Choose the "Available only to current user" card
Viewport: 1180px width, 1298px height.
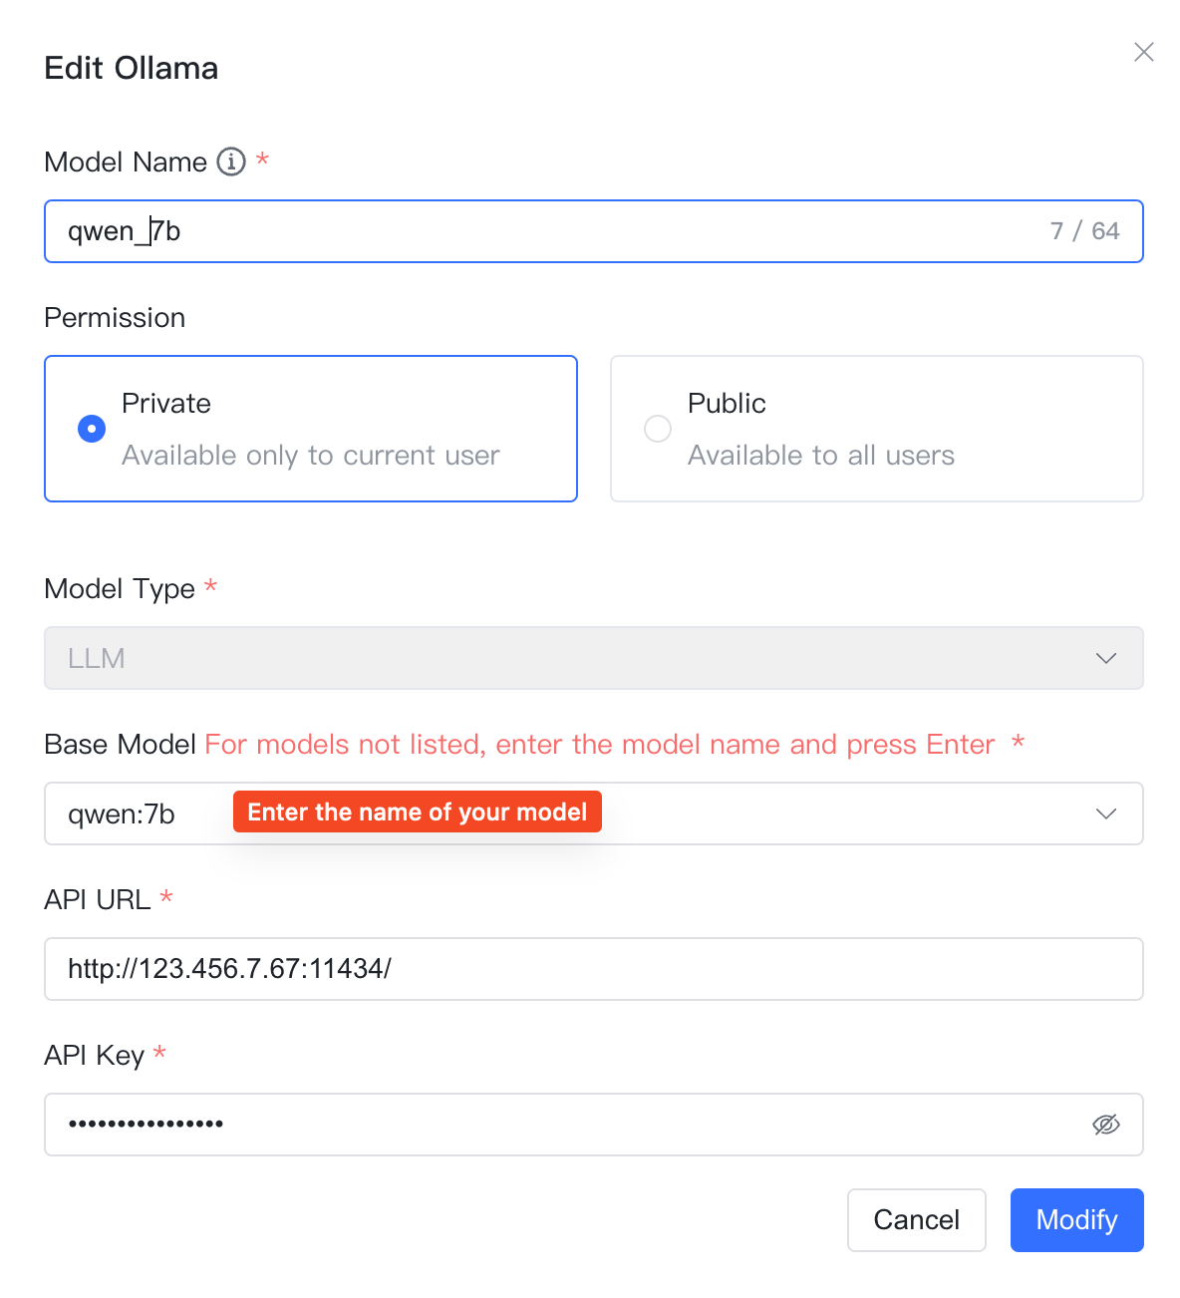click(311, 429)
